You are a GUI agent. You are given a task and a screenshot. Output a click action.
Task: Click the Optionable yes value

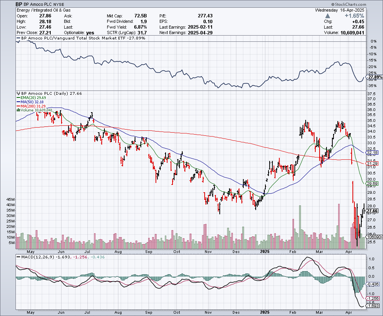pyautogui.click(x=90, y=33)
